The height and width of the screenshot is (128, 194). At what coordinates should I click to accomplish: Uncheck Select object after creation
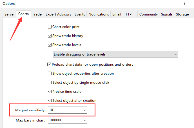pos(50,100)
